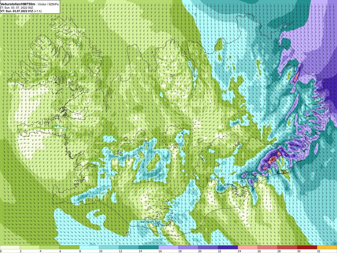Viewport: 337px width, 253px height.
Task: Click the 30–32 dark red legend swatch
Action: [307, 247]
